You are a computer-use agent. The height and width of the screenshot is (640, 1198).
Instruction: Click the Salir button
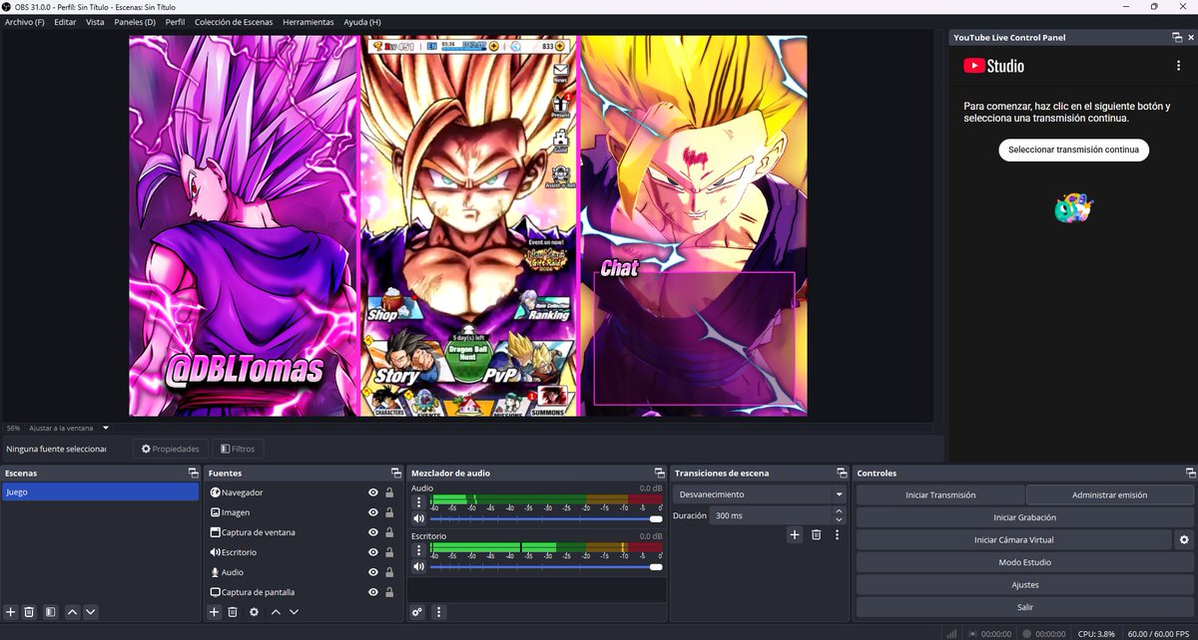click(x=1024, y=607)
